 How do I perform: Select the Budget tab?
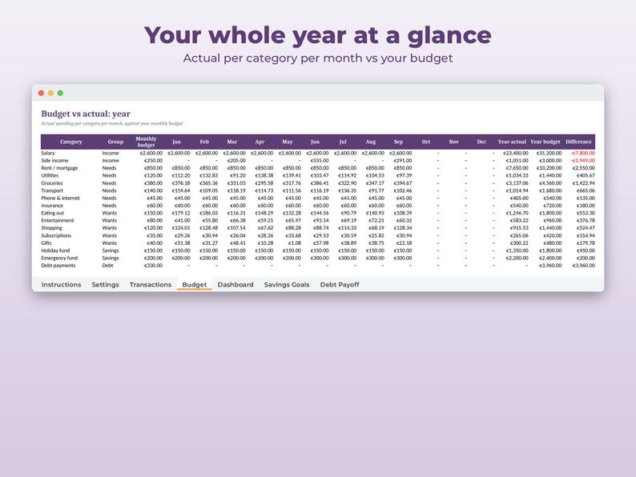coord(195,284)
